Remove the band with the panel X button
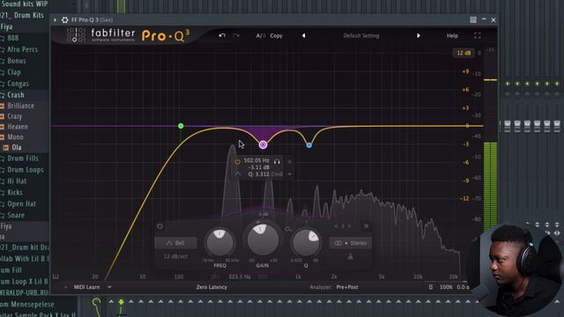 point(366,226)
